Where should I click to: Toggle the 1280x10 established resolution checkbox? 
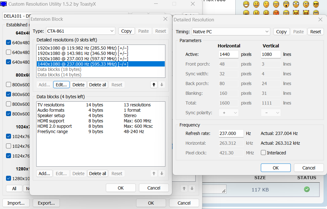(9, 178)
